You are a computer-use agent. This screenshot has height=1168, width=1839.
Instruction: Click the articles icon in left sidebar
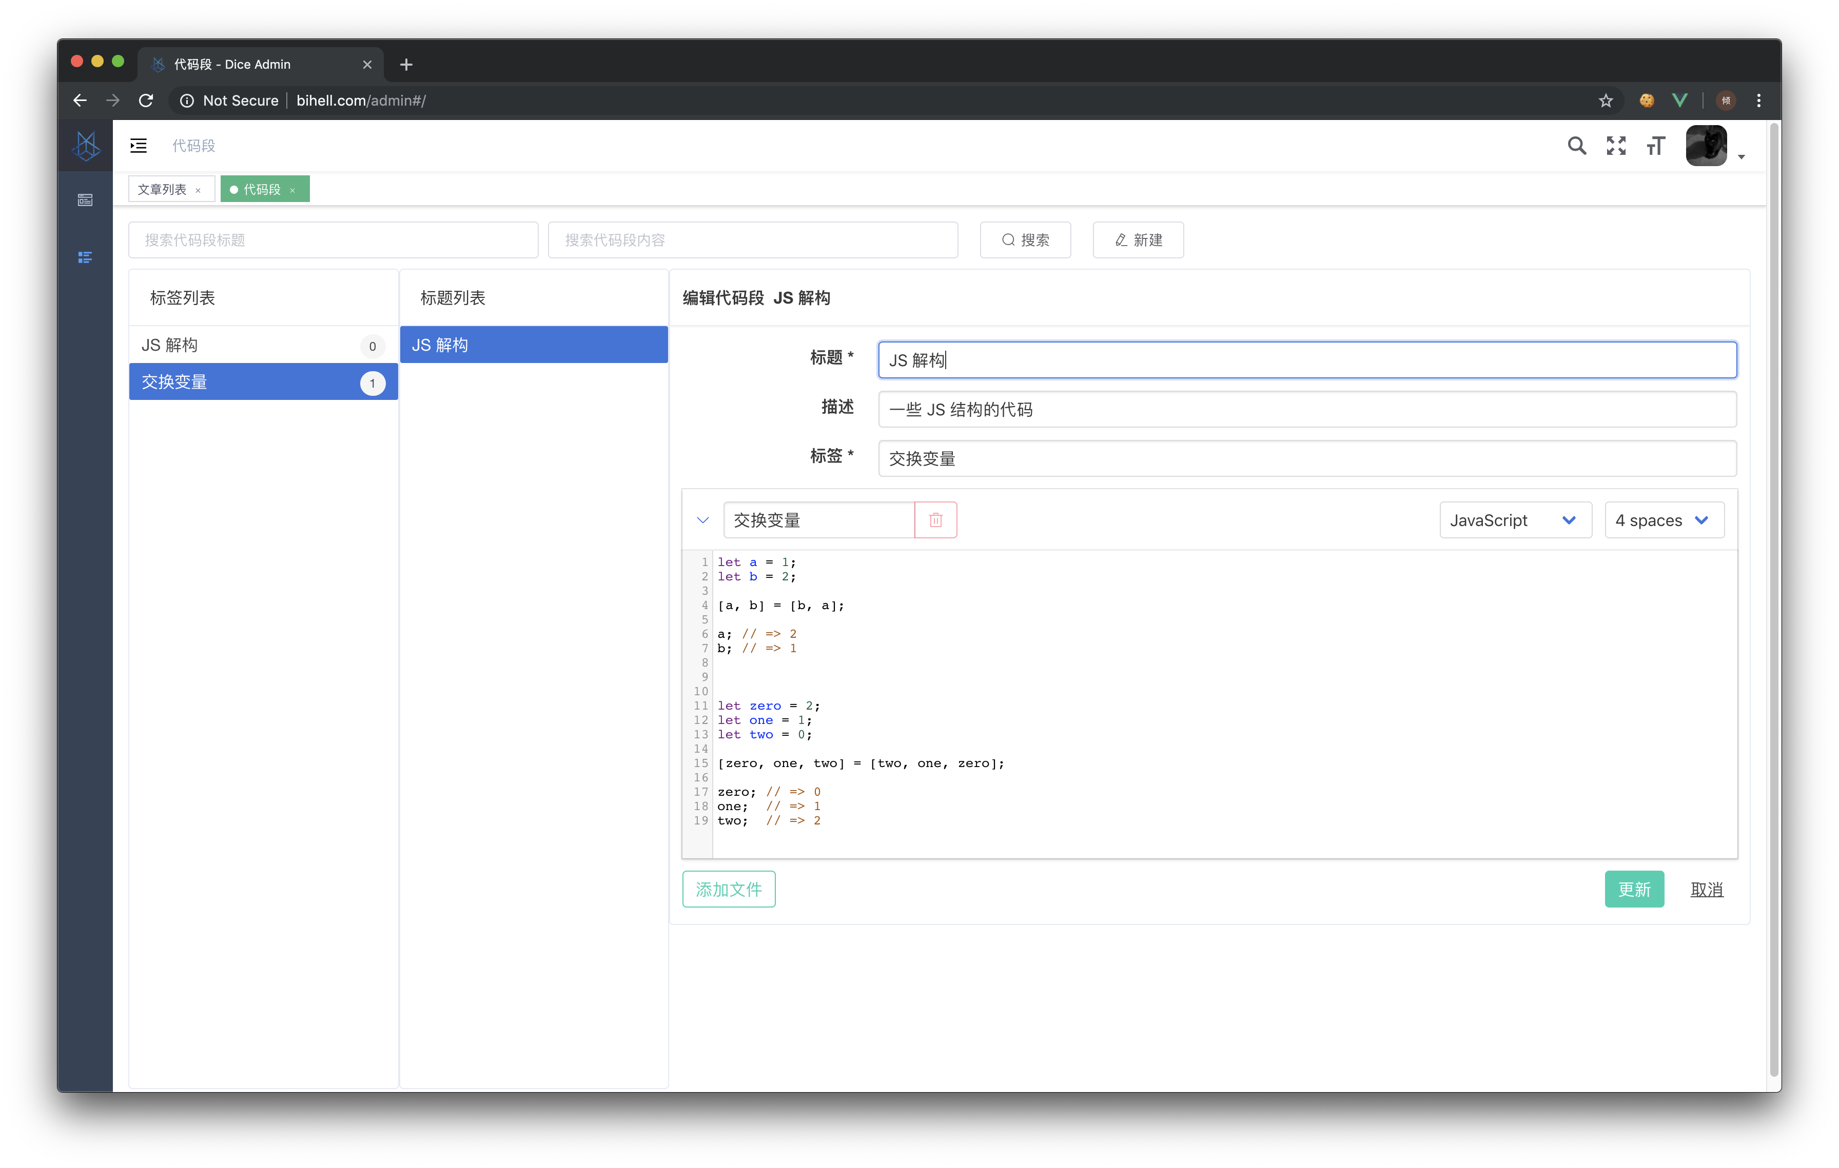(85, 200)
